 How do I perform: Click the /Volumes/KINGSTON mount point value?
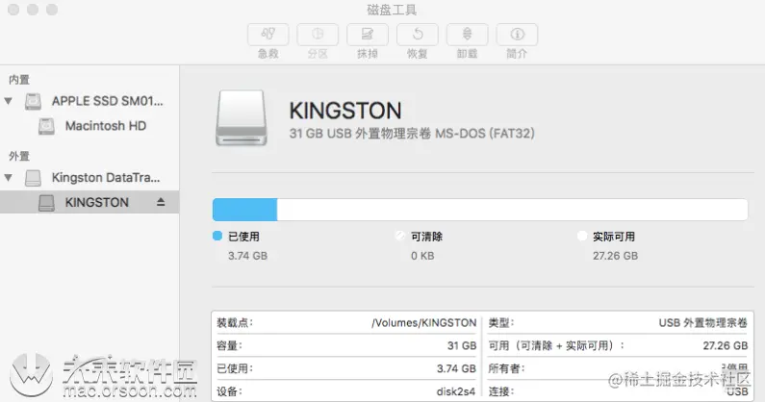click(x=424, y=323)
